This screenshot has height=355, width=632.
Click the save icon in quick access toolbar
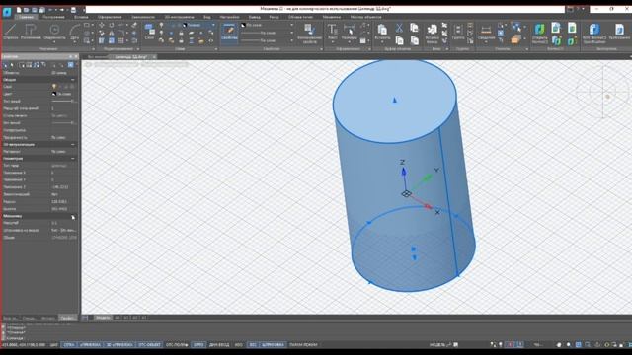pos(34,10)
